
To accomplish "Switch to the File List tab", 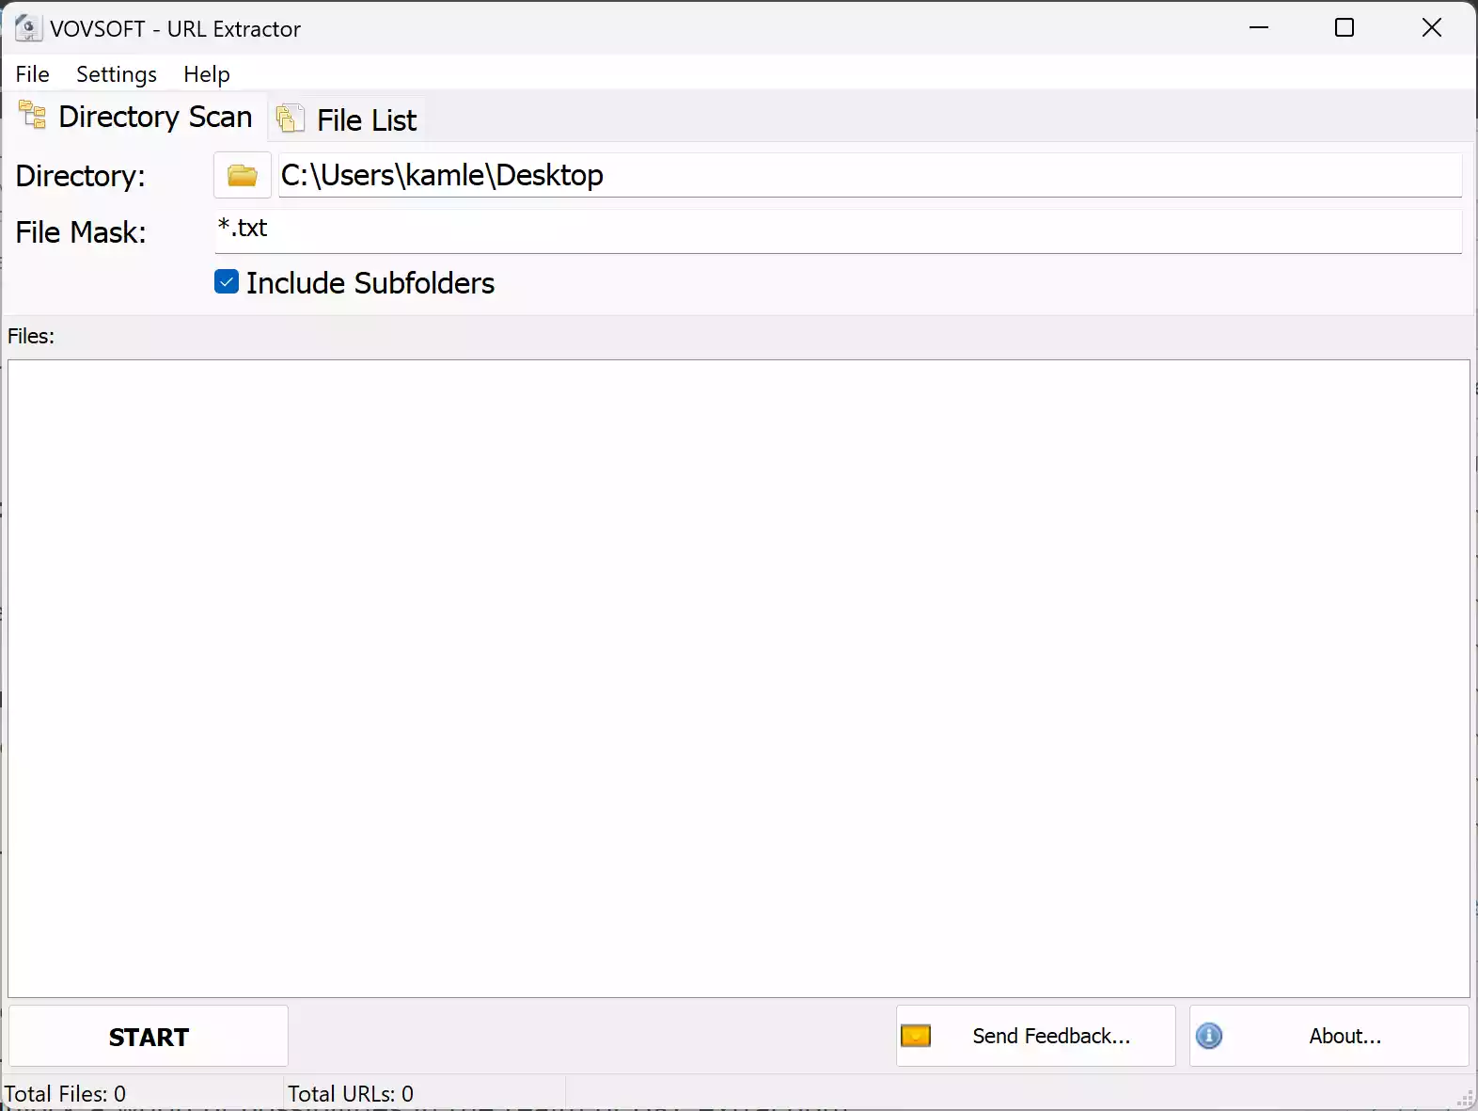I will tap(348, 119).
